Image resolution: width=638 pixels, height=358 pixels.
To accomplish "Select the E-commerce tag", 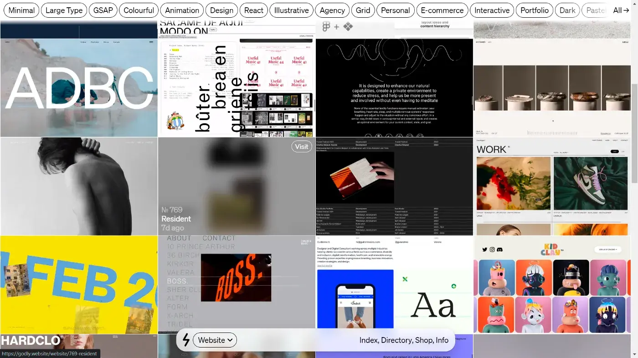I will [x=442, y=10].
